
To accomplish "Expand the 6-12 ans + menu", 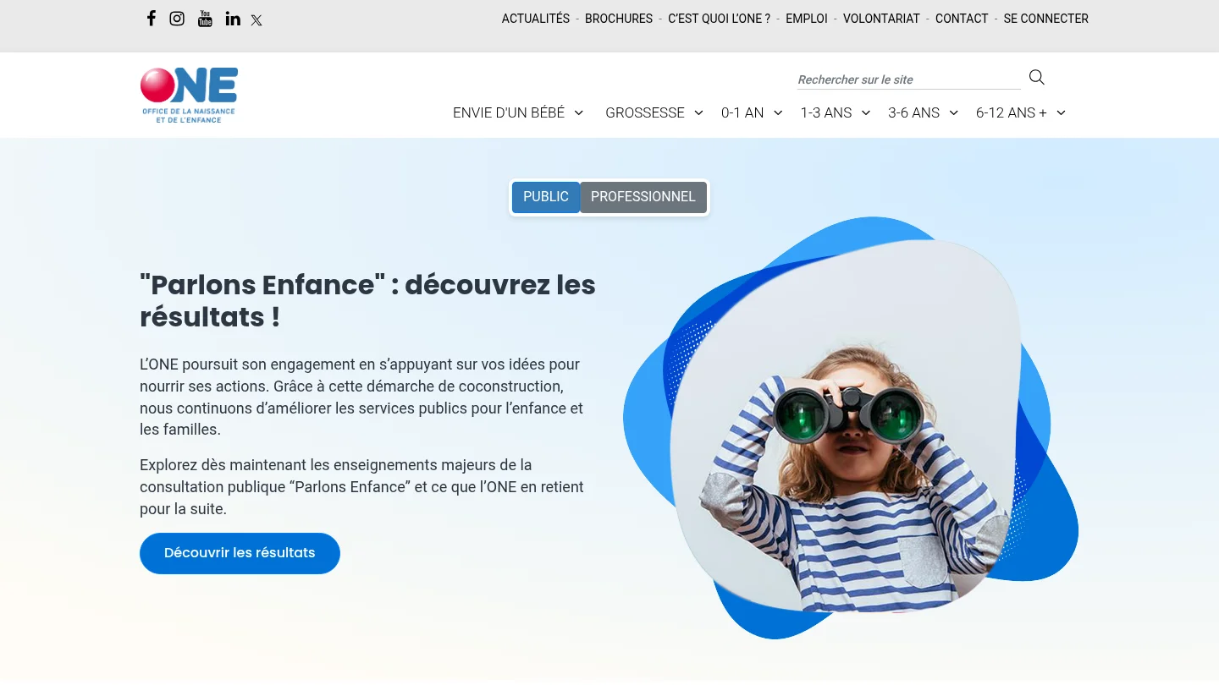I will [x=1021, y=112].
